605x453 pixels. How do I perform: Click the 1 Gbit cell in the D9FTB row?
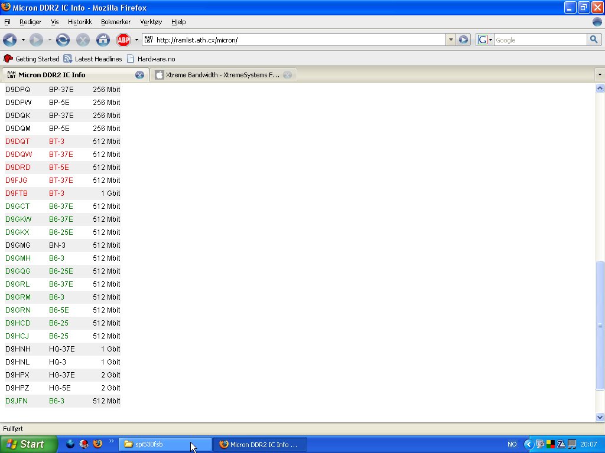click(x=110, y=193)
